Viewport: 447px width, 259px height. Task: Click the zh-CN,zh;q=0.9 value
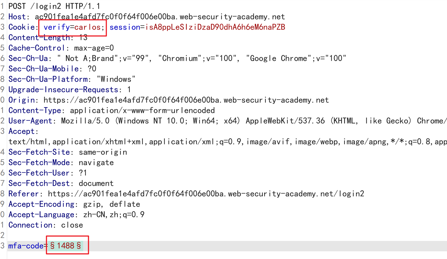click(114, 215)
